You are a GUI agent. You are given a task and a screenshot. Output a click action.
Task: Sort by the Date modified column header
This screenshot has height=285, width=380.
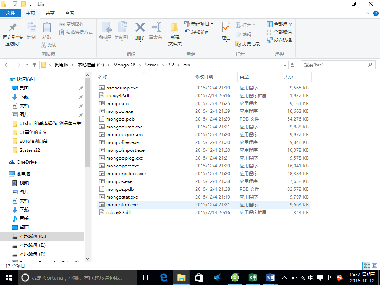coord(204,76)
